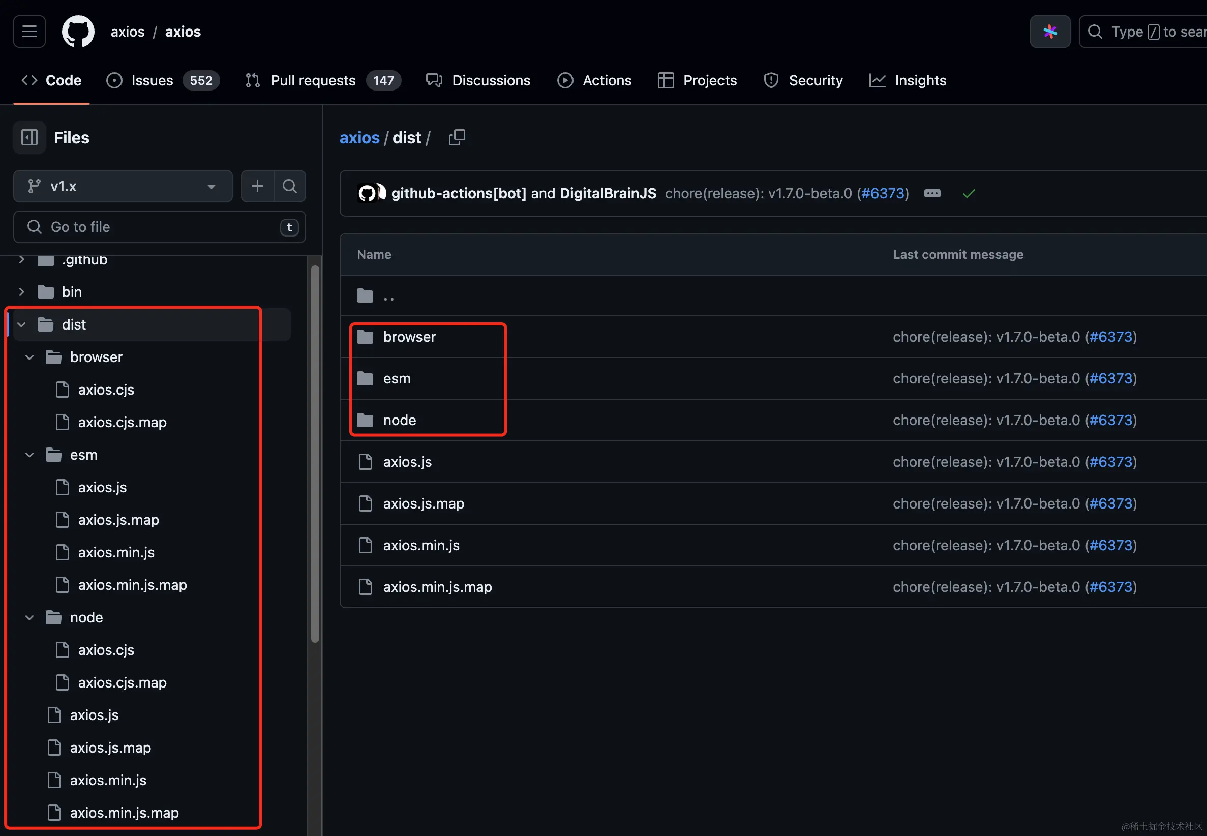Go to the GitHub homepage logo
The height and width of the screenshot is (836, 1207).
click(x=78, y=32)
